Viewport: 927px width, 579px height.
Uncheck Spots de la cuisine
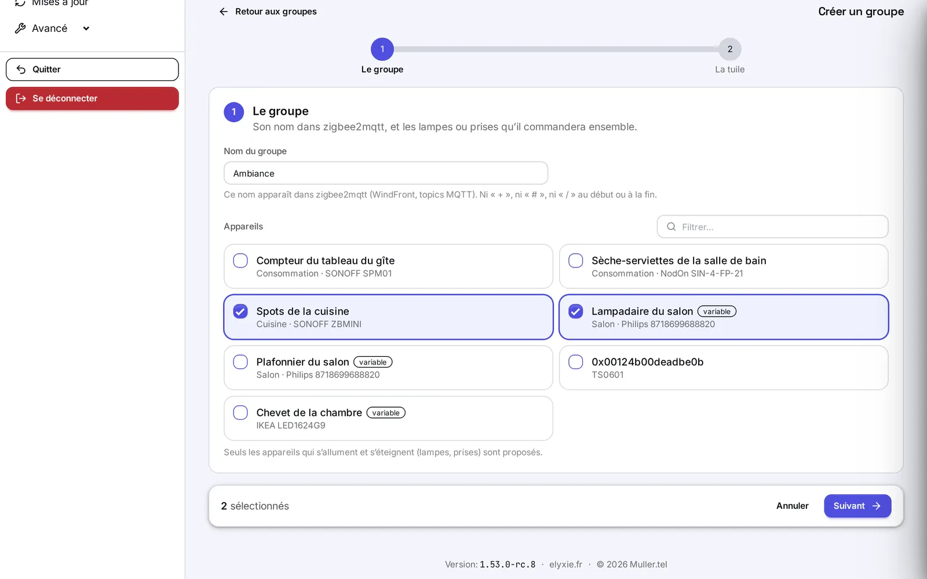pyautogui.click(x=240, y=312)
